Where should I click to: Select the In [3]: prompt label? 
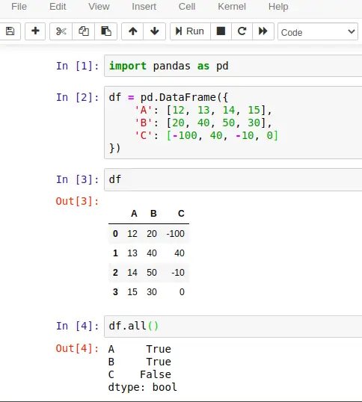pos(78,180)
